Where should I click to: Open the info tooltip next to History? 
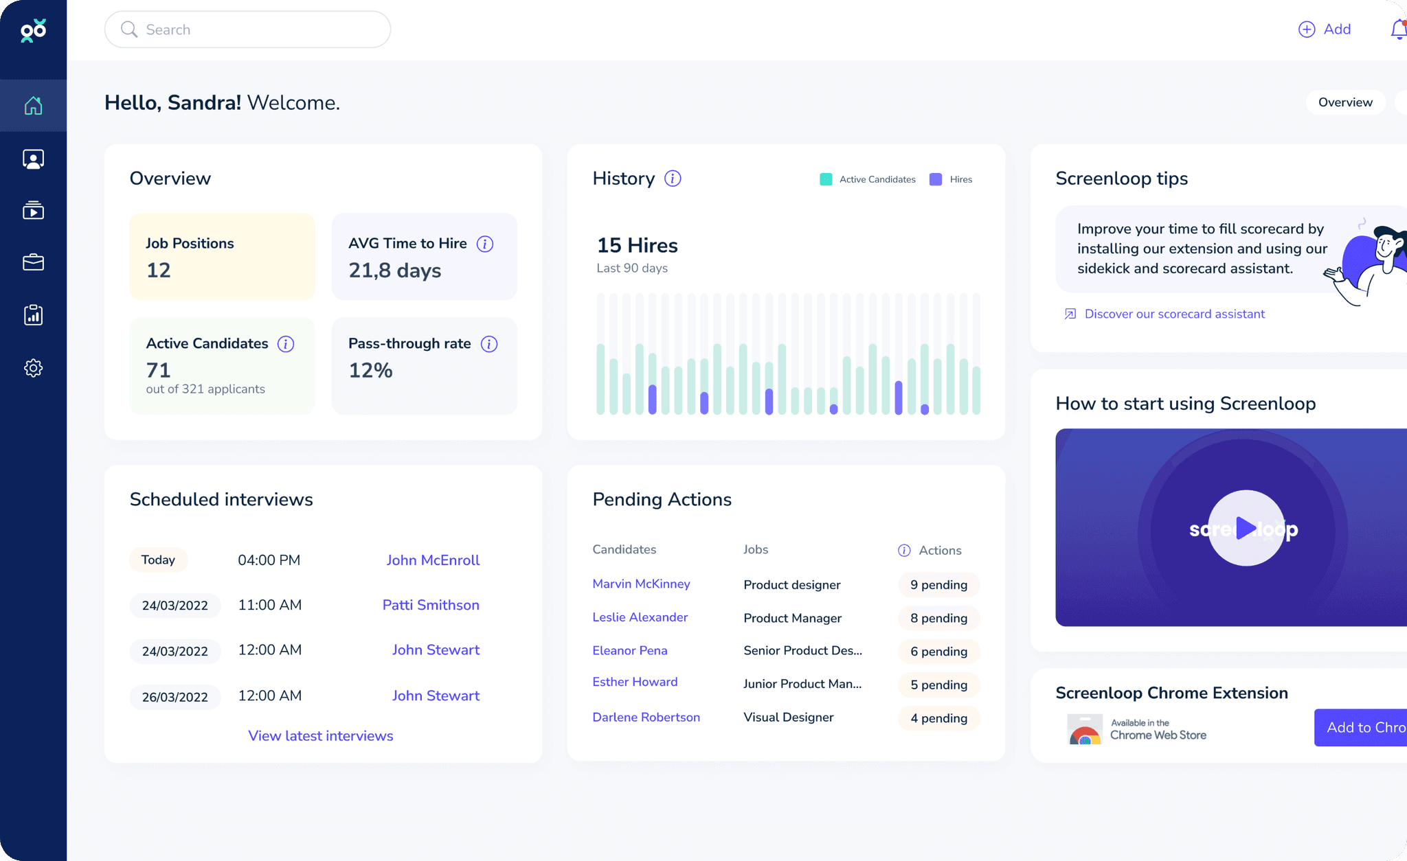(x=673, y=178)
